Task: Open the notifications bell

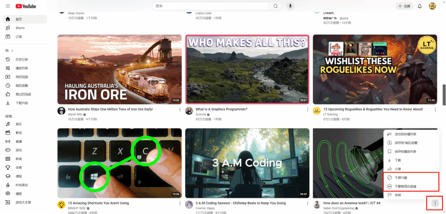Action: (419, 6)
